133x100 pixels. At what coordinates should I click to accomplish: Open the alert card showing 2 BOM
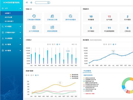tap(126, 17)
